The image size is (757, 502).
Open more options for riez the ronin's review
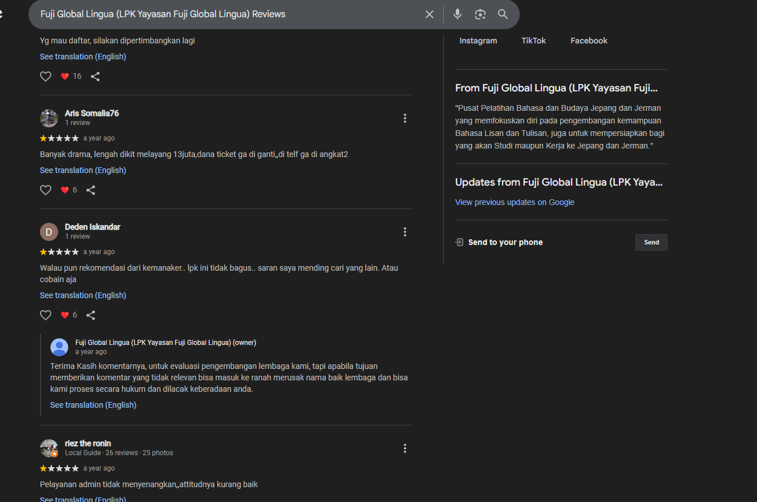coord(405,448)
